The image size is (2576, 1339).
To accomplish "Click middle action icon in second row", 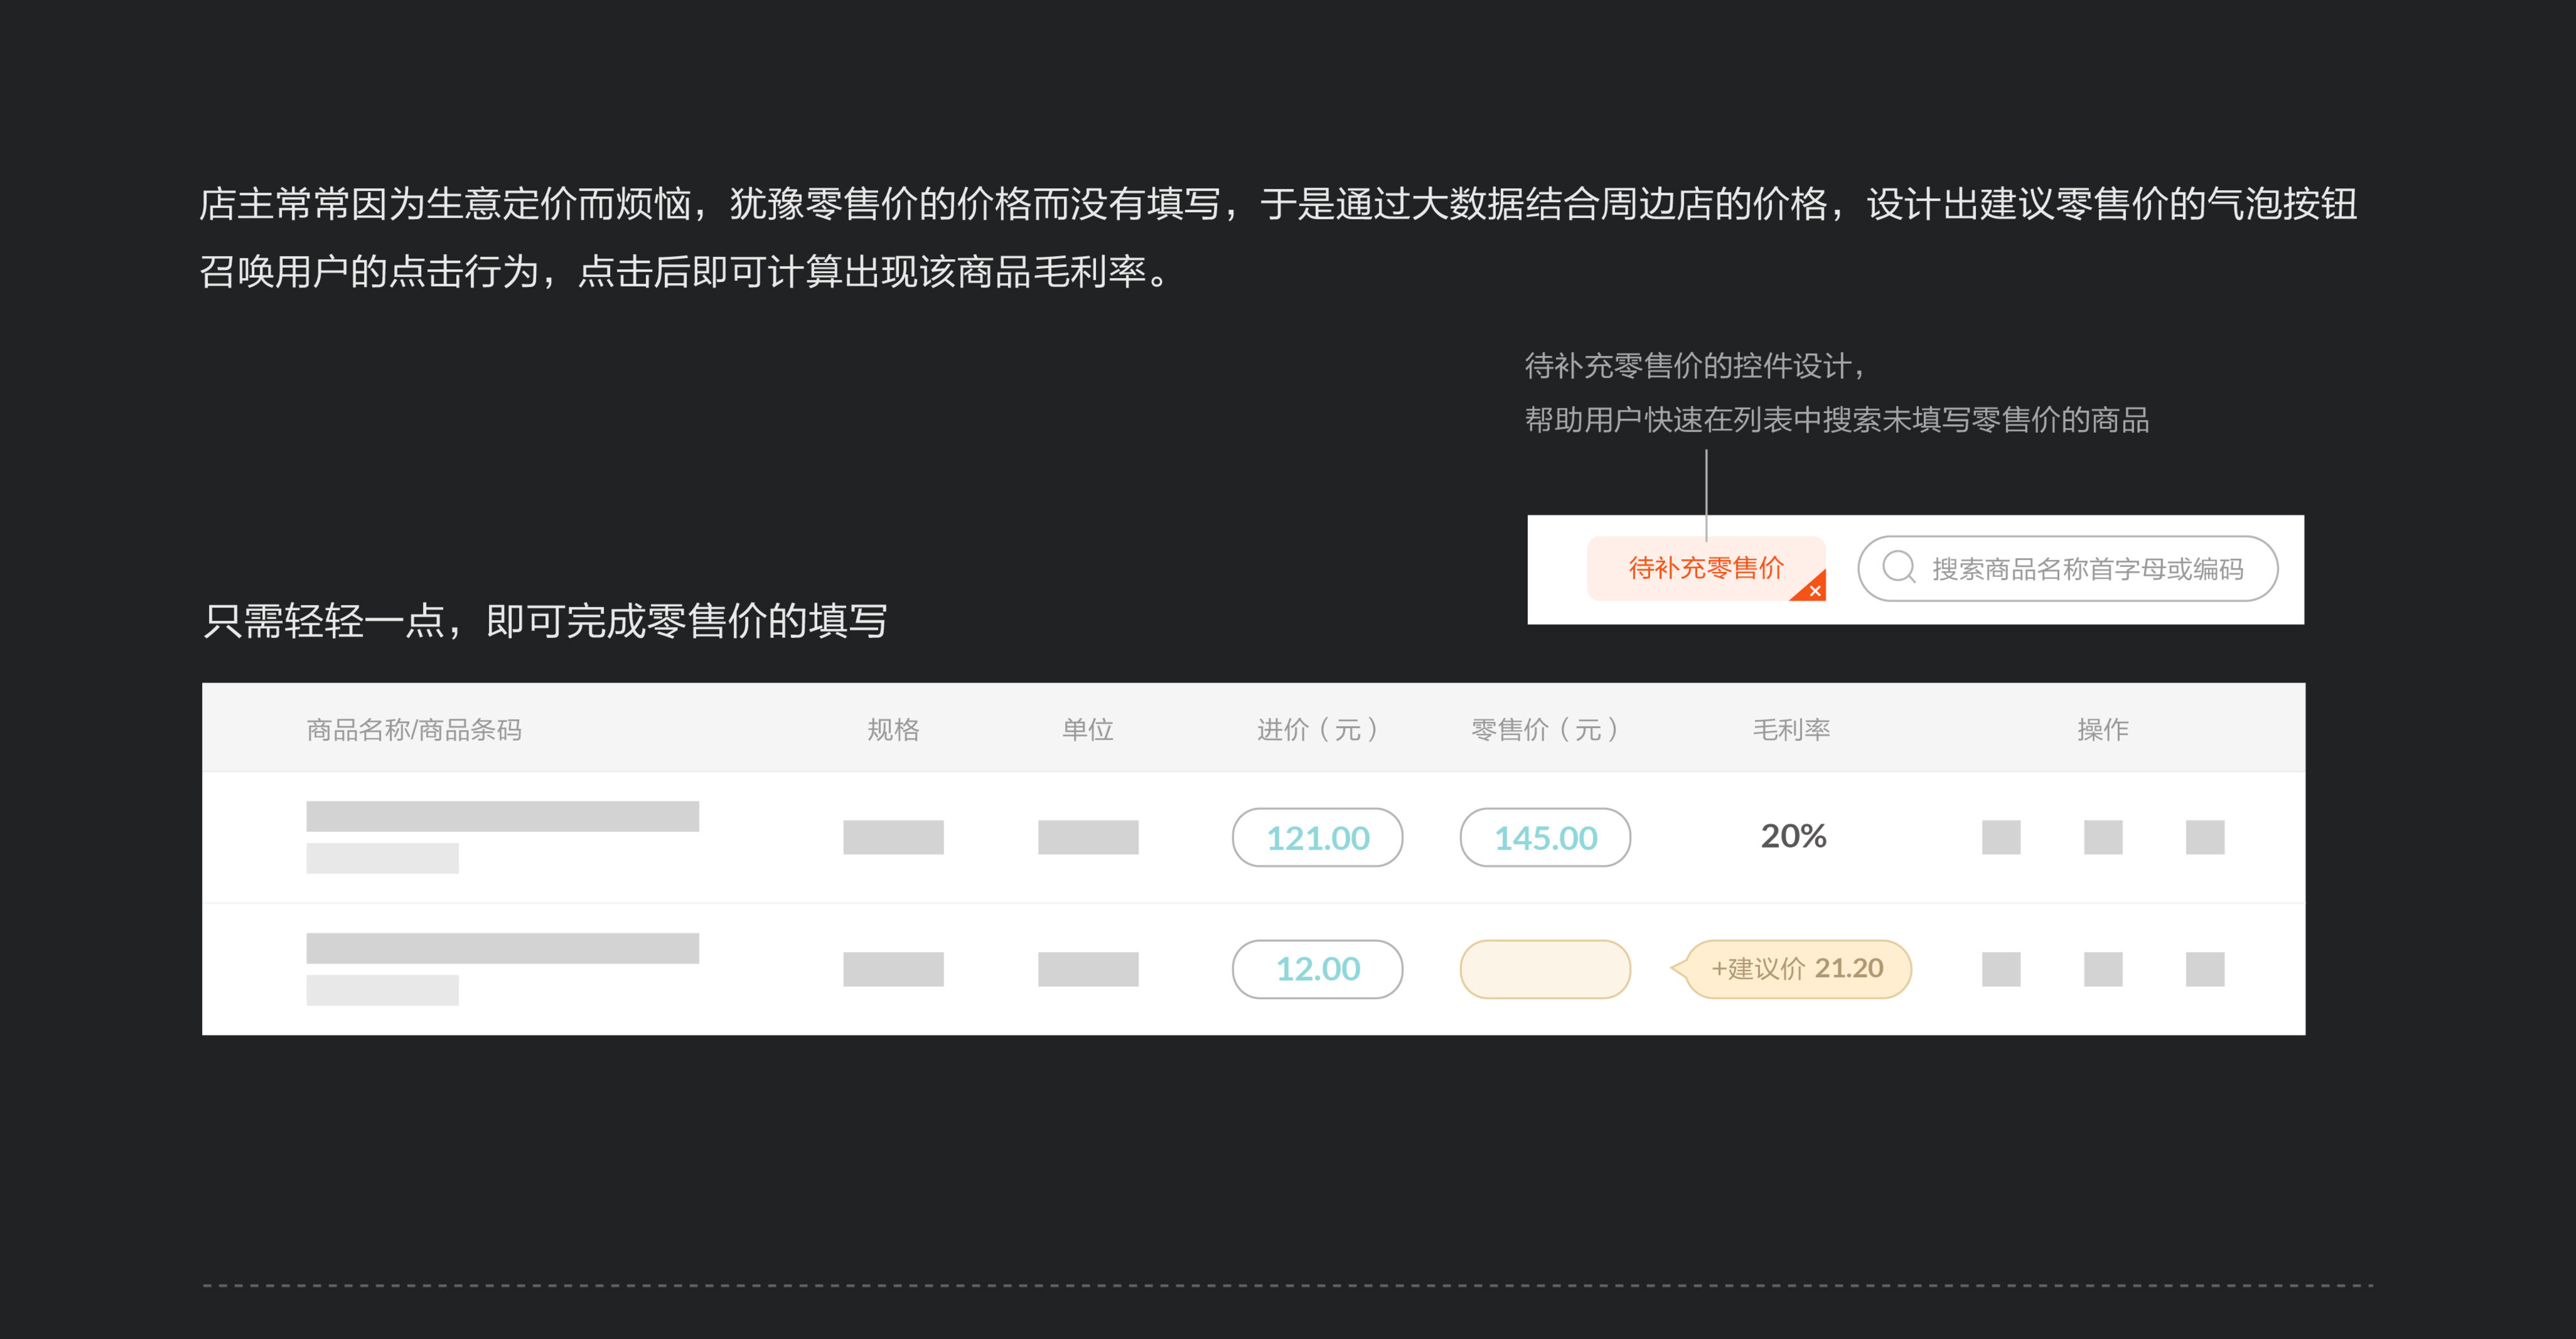I will (2103, 969).
